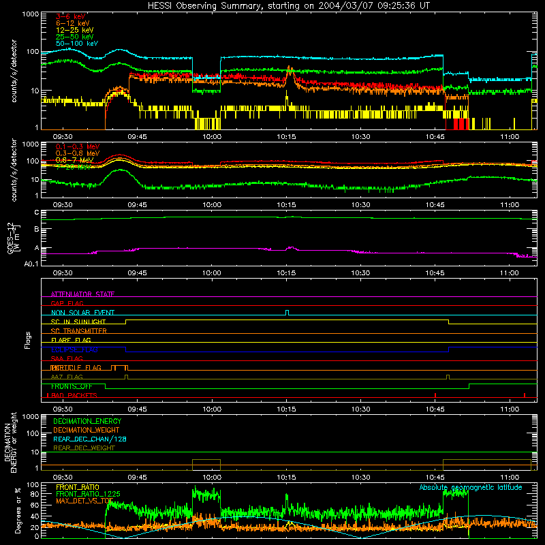Click the 'MAX_DET_VS_TOT' legend label

(x=84, y=501)
